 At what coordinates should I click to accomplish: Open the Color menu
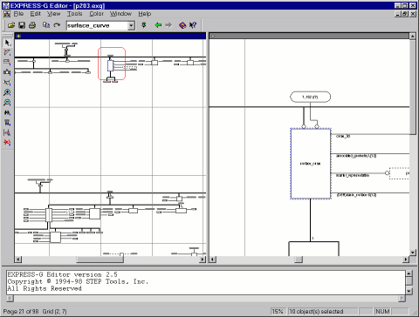[96, 14]
